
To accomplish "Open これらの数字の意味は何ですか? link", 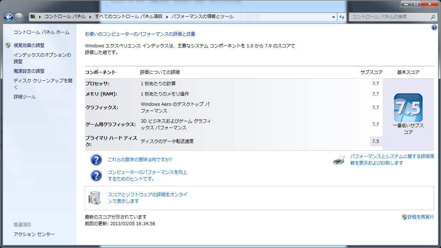I will point(140,160).
